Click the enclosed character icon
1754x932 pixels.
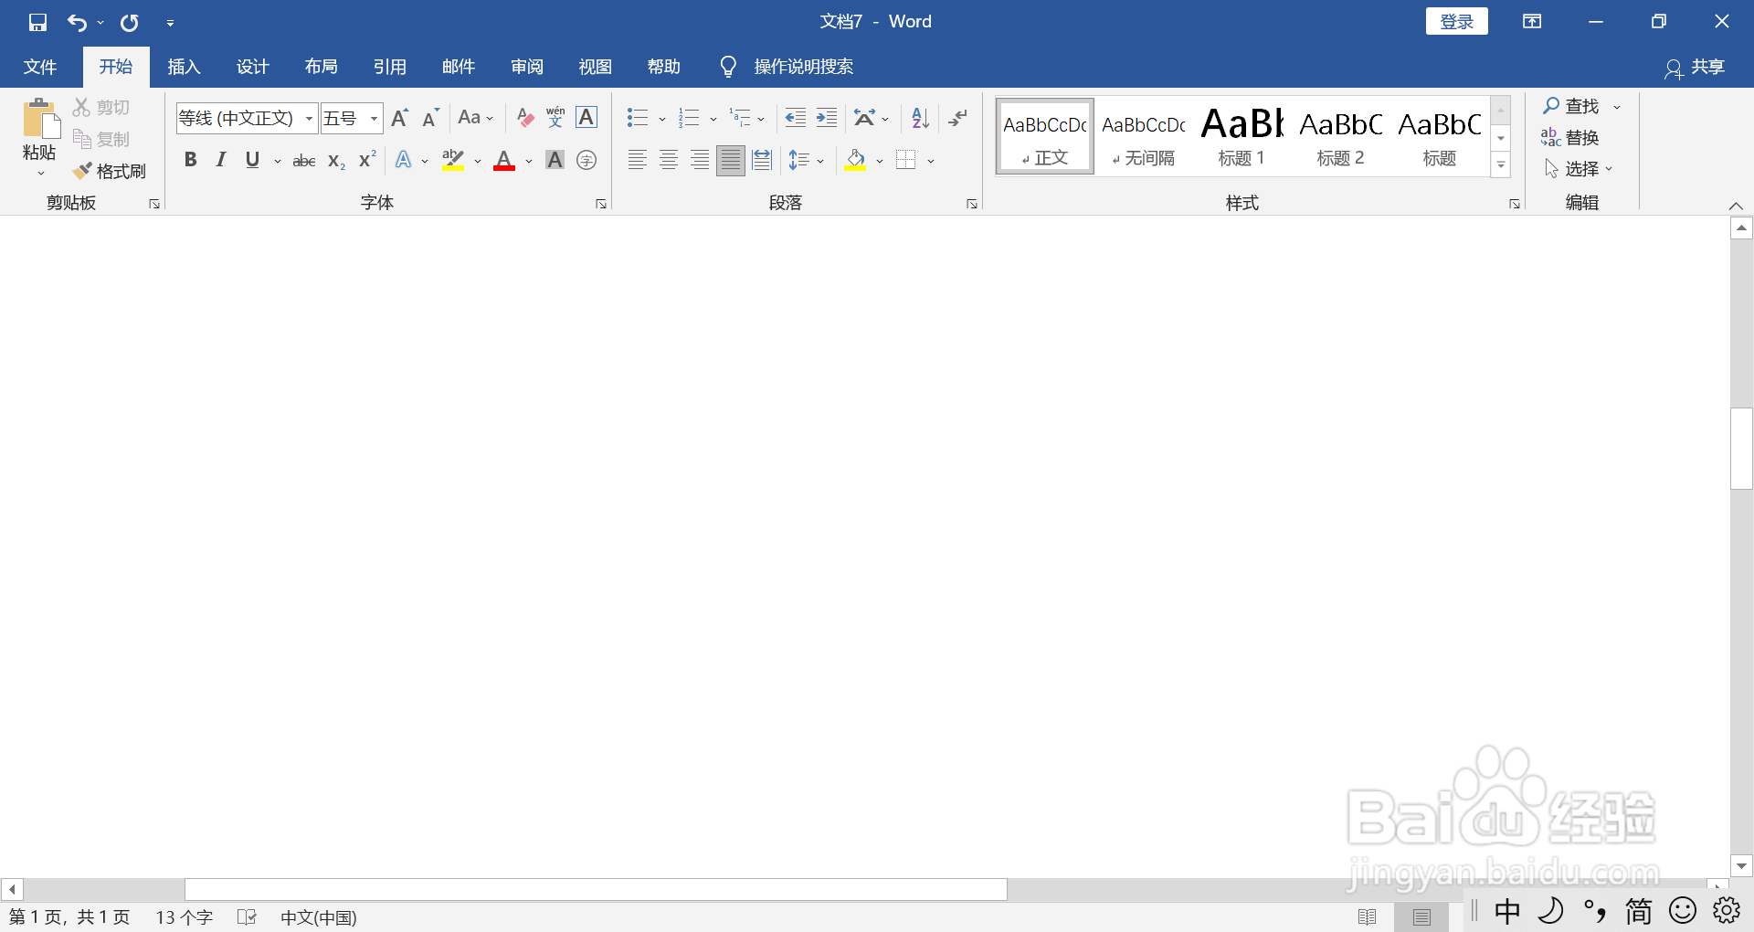point(586,161)
